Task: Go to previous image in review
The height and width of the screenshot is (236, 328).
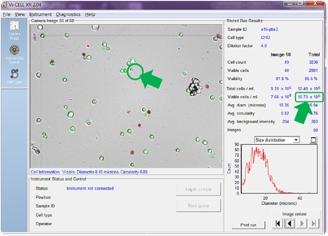Action: (x=289, y=224)
